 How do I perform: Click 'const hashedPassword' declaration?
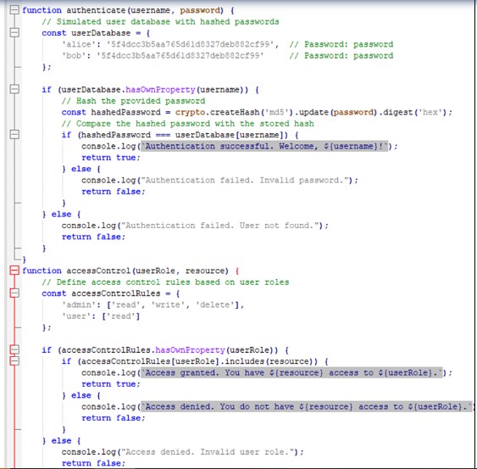pyautogui.click(x=111, y=113)
